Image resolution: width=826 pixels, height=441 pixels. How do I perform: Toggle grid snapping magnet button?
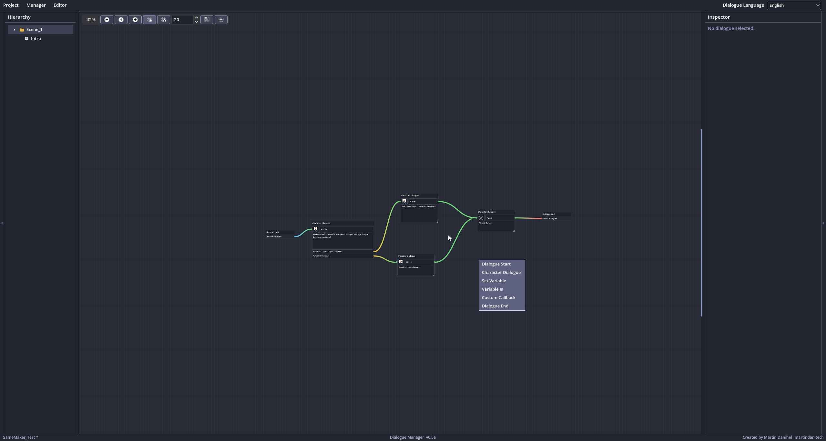(164, 20)
